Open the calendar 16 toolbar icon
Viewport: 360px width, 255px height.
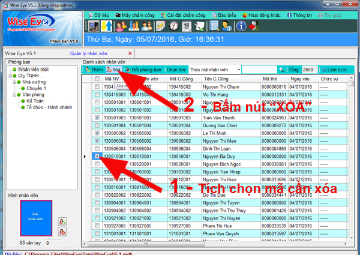tap(187, 26)
